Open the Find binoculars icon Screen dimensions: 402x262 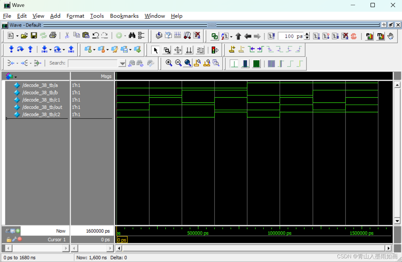click(x=132, y=35)
